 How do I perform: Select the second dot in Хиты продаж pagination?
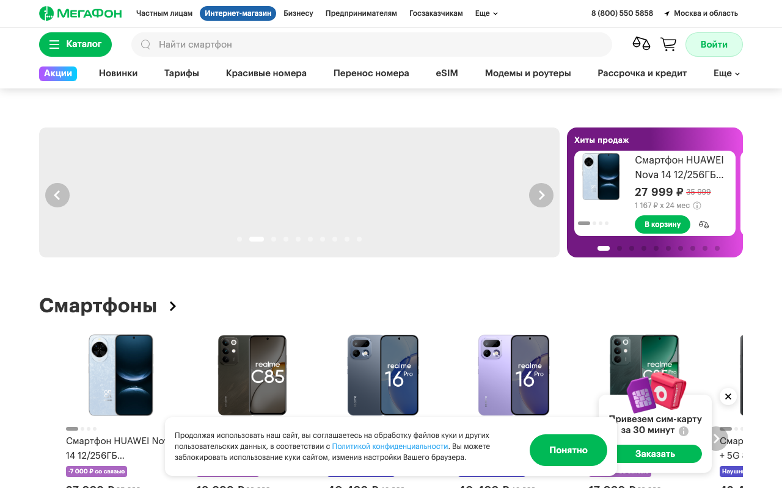click(x=619, y=248)
